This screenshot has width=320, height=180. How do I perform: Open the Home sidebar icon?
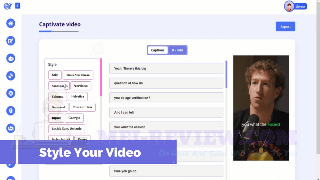point(11,23)
